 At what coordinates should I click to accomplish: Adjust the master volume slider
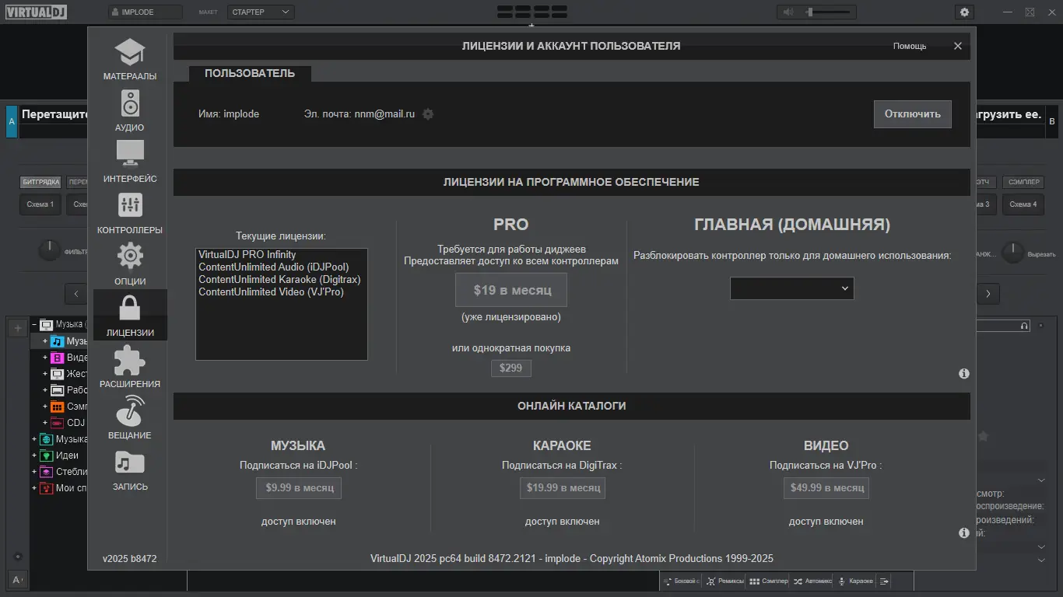(x=828, y=12)
